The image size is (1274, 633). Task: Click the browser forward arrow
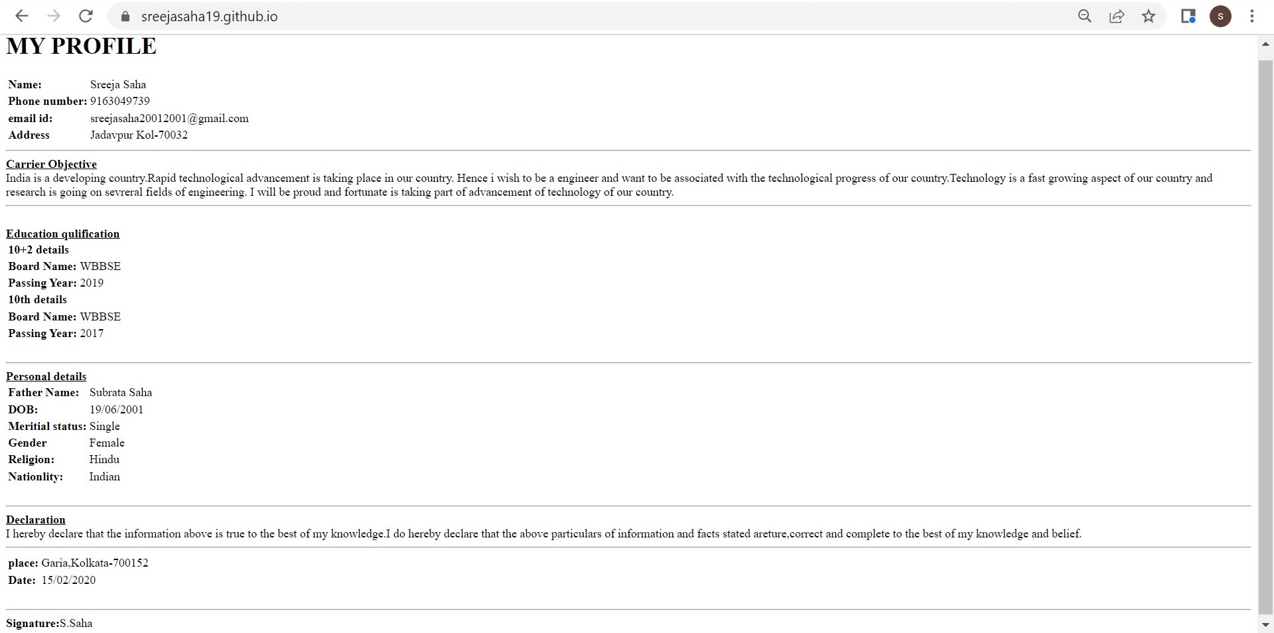pos(54,16)
